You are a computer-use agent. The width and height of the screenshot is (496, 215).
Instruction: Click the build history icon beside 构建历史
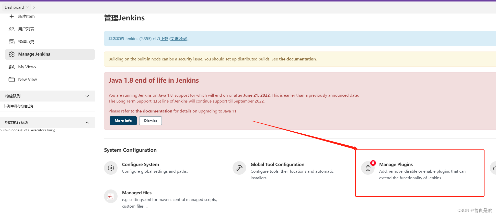click(x=11, y=42)
